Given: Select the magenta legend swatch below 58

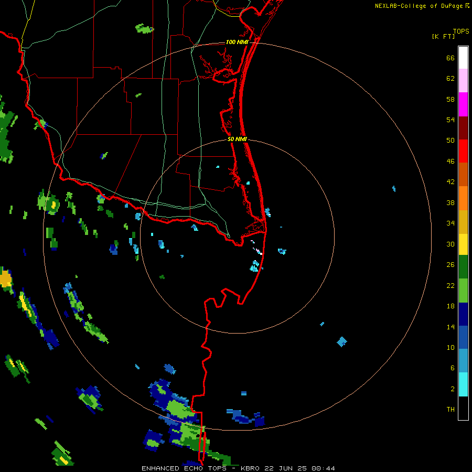Looking at the screenshot, I should pyautogui.click(x=463, y=104).
